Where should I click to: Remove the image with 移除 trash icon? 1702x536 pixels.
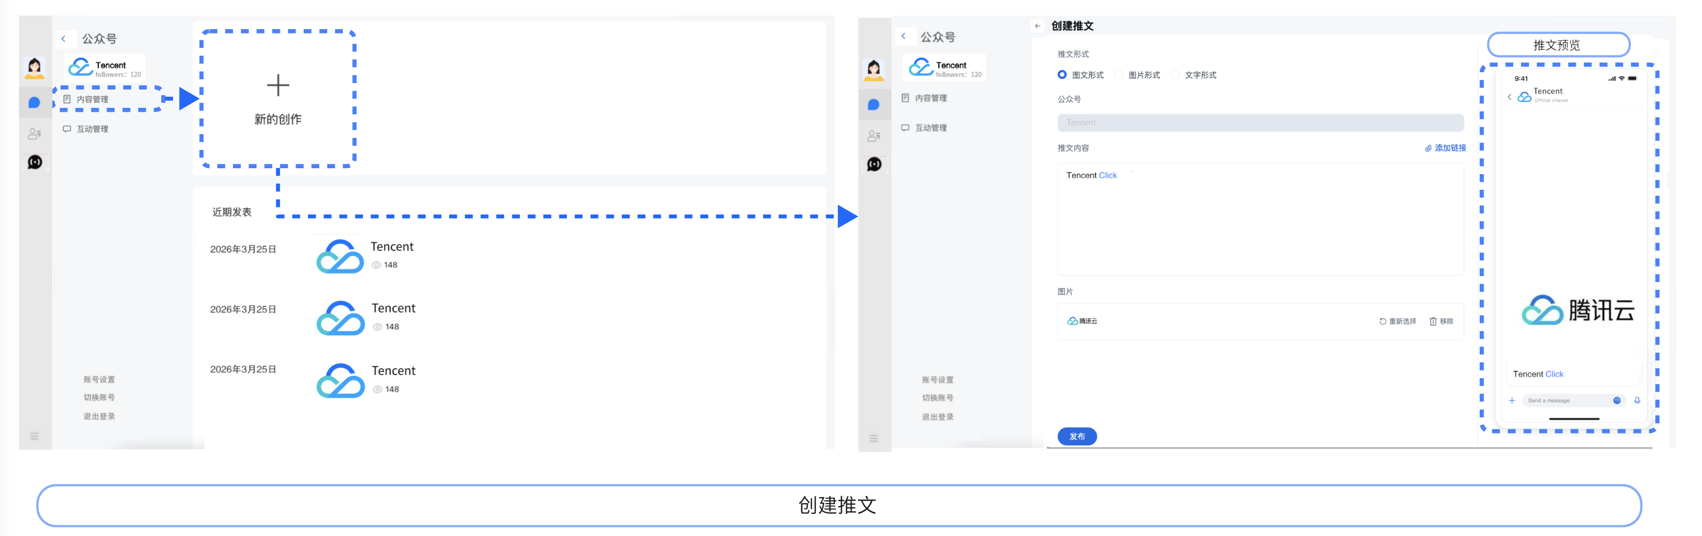[1441, 321]
